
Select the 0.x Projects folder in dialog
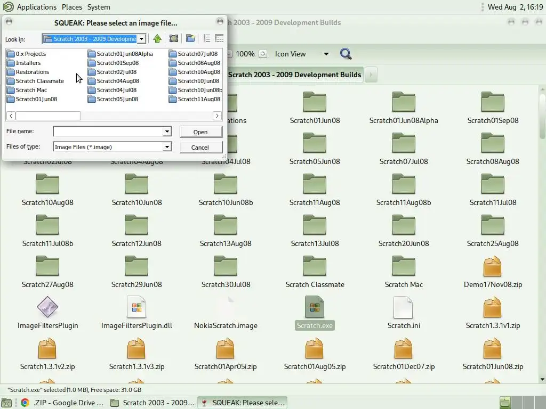(27, 54)
